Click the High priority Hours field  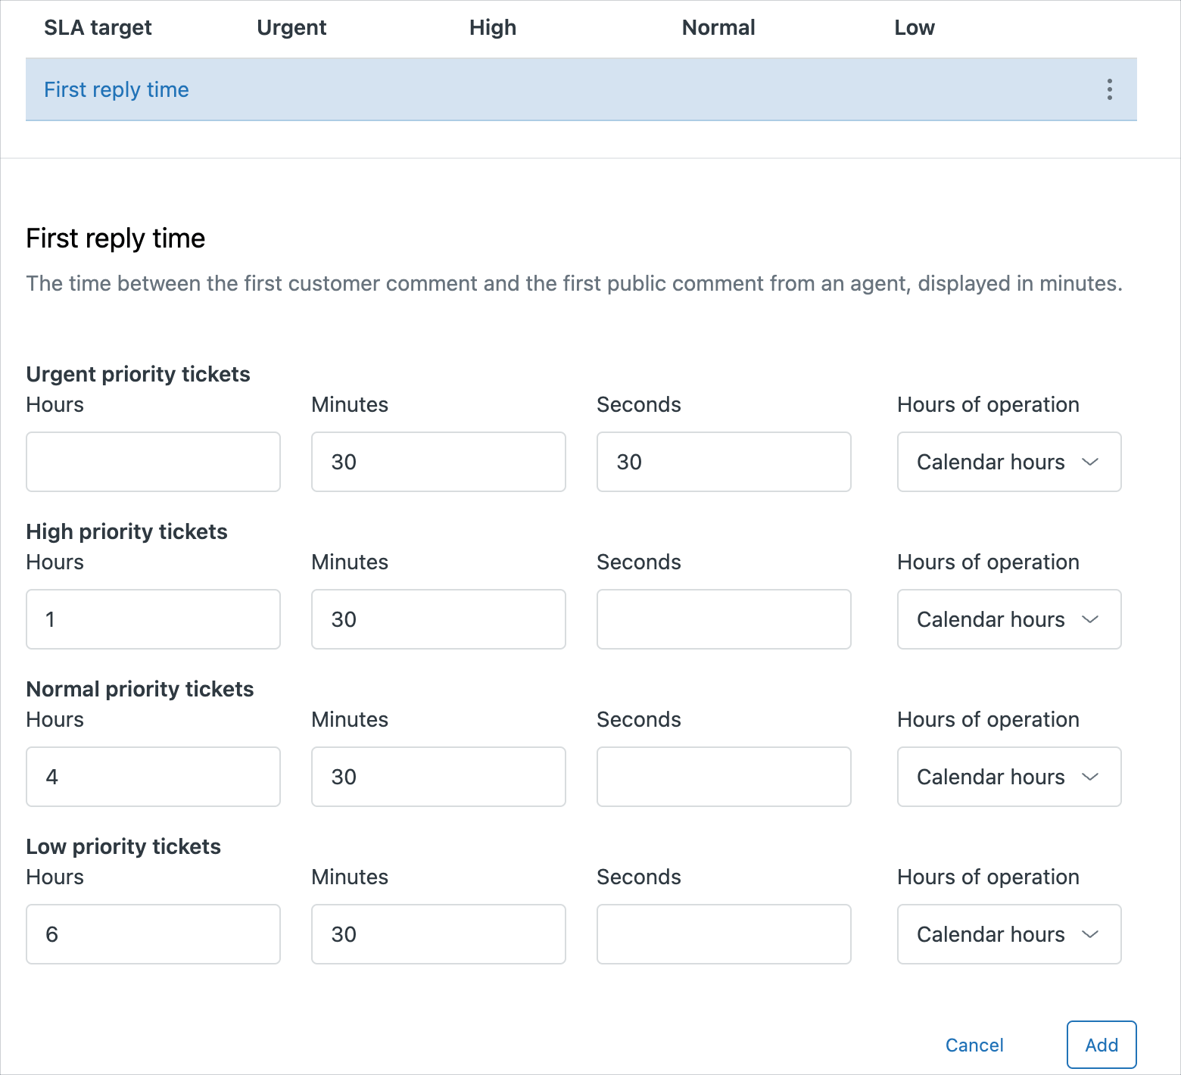pos(153,619)
